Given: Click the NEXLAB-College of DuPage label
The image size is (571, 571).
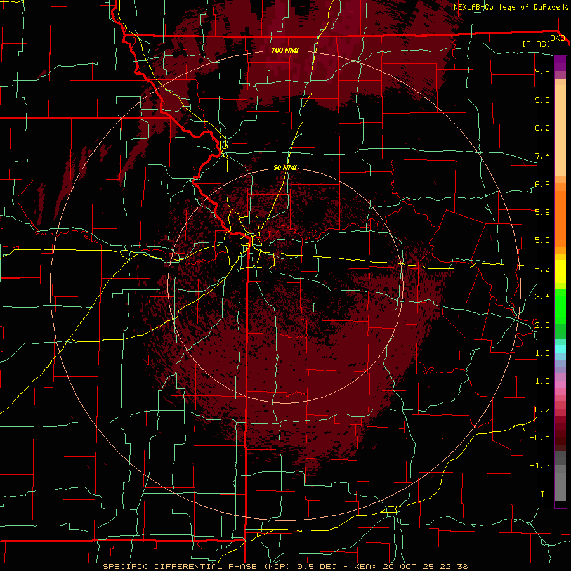Looking at the screenshot, I should coord(507,7).
